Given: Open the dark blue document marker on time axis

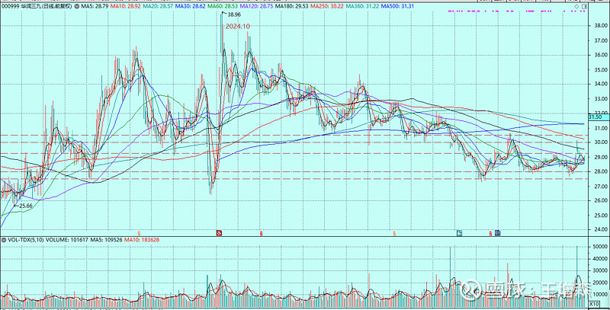Looking at the screenshot, I should pos(498,233).
